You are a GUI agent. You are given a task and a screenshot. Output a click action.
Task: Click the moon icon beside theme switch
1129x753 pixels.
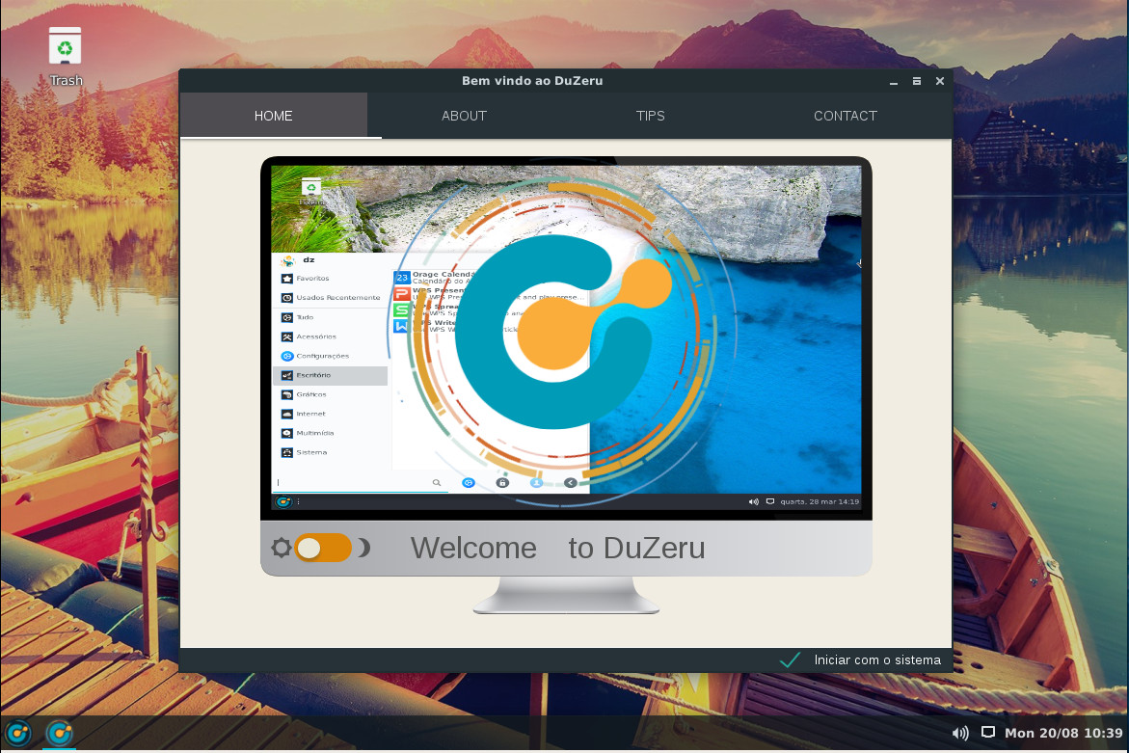tap(364, 548)
